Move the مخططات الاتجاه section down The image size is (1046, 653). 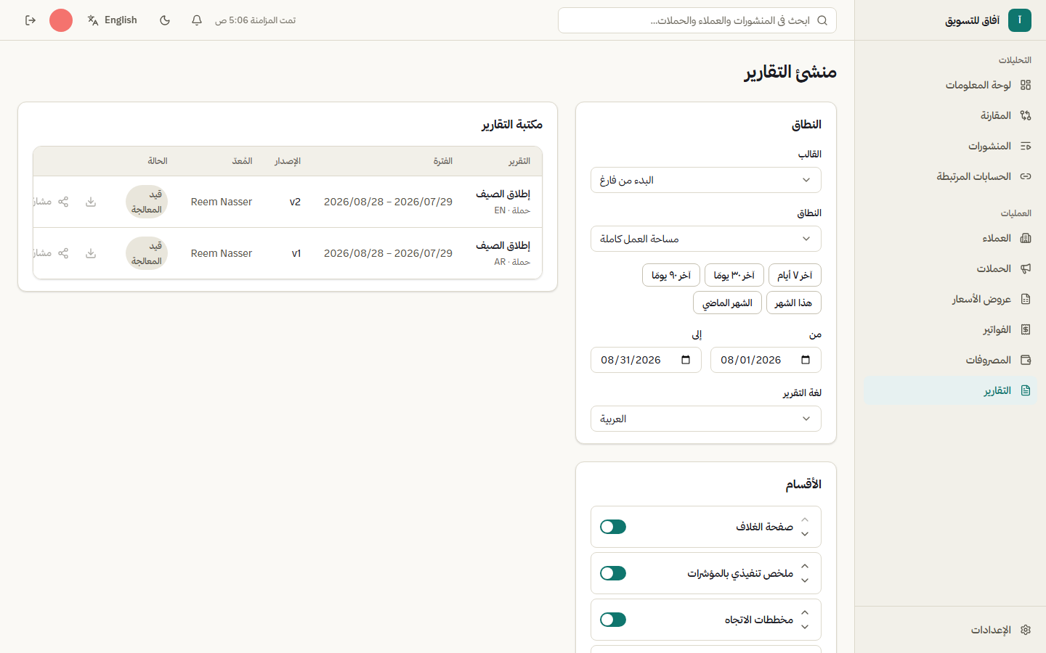805,627
